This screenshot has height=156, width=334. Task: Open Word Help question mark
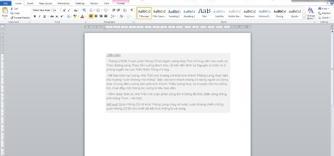tap(332, 3)
